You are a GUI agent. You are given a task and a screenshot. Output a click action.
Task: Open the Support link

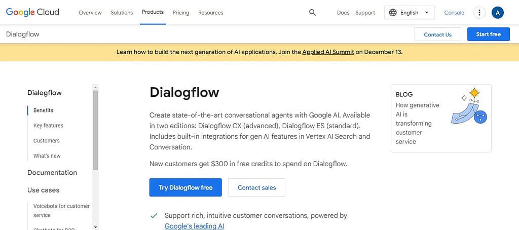(365, 13)
